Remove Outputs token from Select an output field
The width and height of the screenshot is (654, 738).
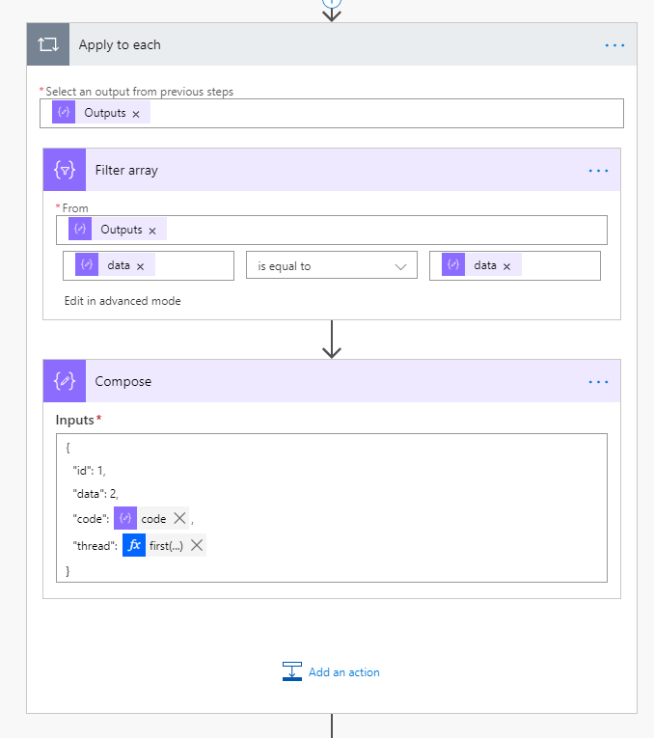(136, 114)
